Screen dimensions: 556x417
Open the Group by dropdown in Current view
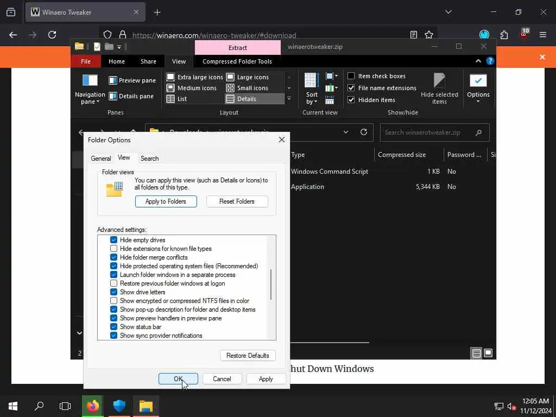pos(332,76)
